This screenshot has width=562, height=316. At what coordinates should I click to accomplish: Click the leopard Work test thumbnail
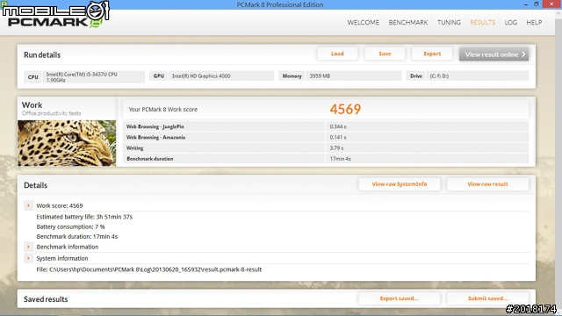(x=67, y=143)
